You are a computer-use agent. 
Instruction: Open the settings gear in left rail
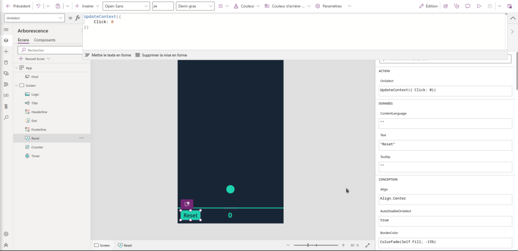6,234
